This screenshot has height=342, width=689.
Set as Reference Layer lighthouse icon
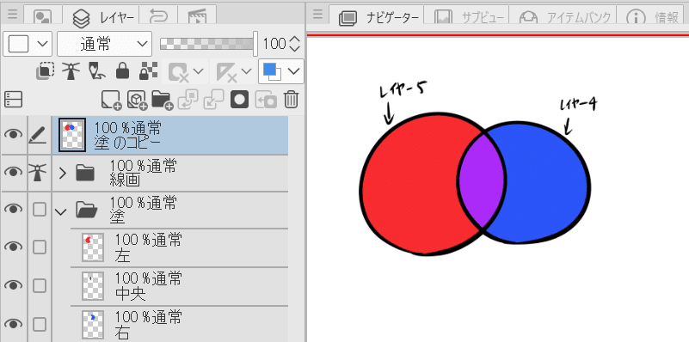pyautogui.click(x=70, y=71)
